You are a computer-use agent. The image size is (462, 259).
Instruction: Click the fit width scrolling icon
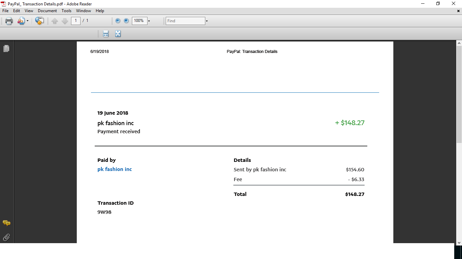tap(106, 34)
